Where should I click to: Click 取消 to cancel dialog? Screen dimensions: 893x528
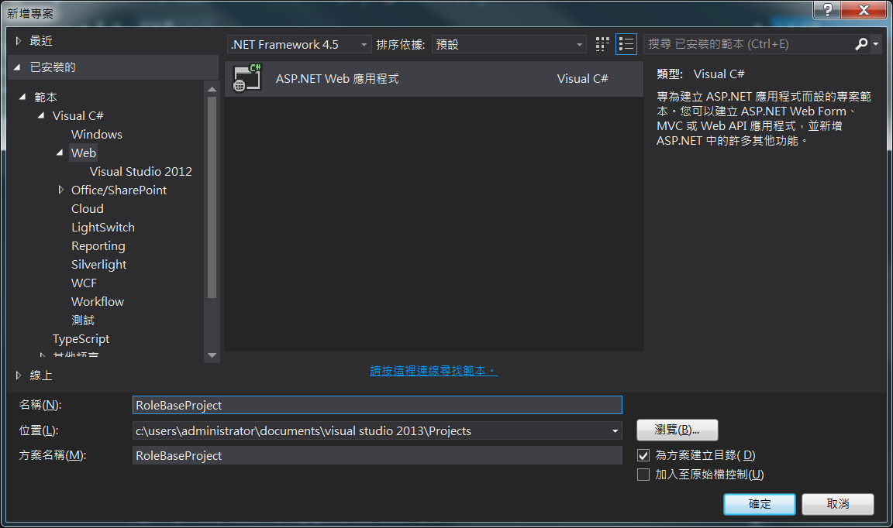pyautogui.click(x=838, y=504)
